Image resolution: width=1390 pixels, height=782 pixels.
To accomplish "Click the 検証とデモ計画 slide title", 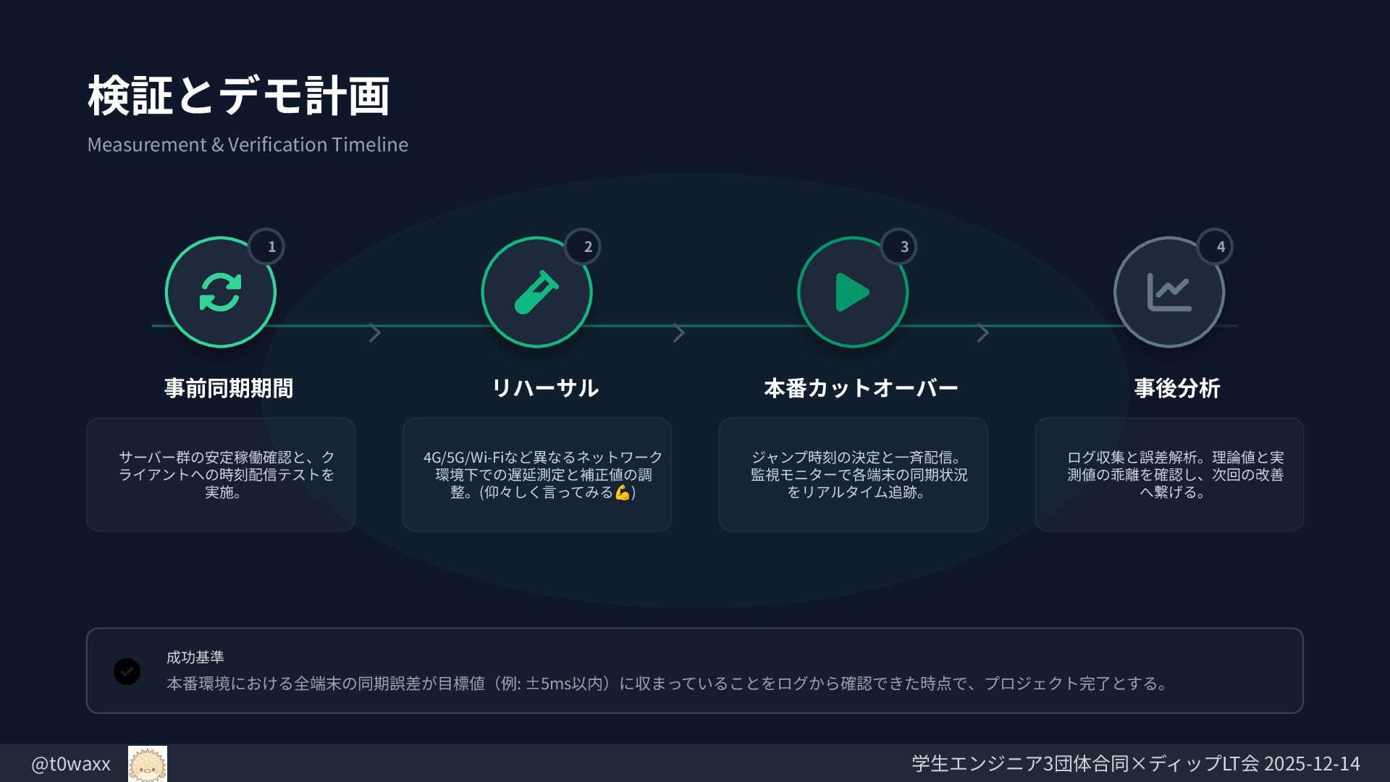I will (x=239, y=96).
